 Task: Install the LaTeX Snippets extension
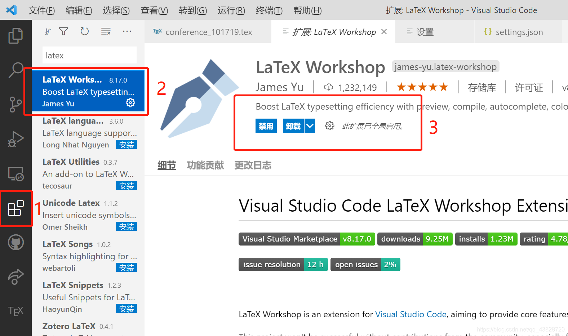pyautogui.click(x=127, y=309)
